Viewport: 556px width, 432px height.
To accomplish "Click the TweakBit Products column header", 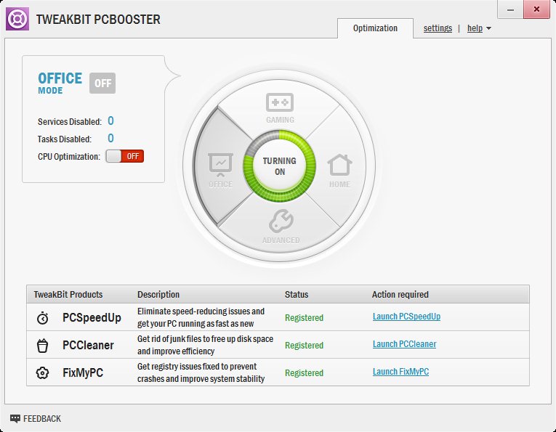I will (68, 295).
